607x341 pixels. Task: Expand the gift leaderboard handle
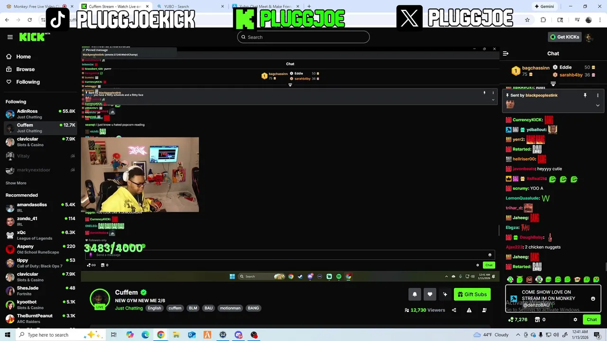(x=553, y=84)
